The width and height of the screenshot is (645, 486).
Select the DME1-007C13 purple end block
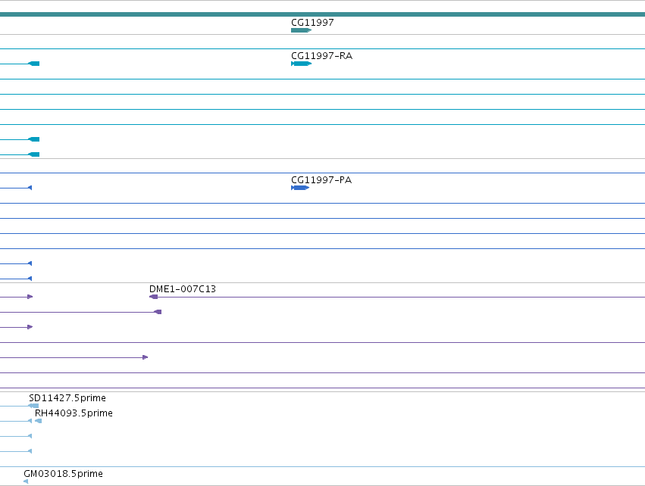pos(153,297)
